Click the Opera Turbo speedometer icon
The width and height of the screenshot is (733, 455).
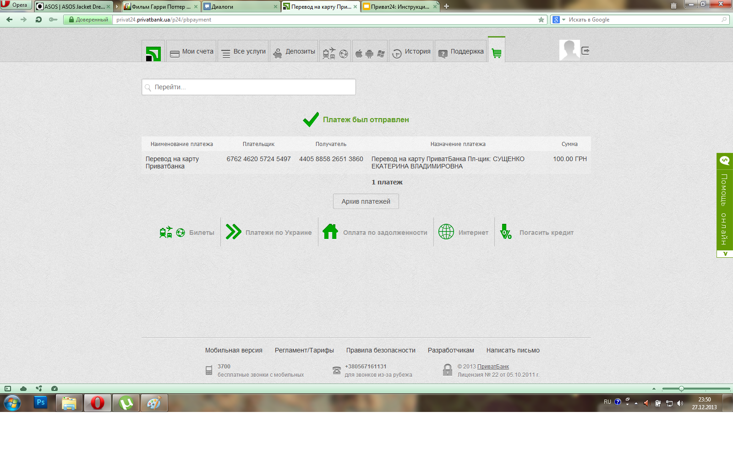click(55, 389)
